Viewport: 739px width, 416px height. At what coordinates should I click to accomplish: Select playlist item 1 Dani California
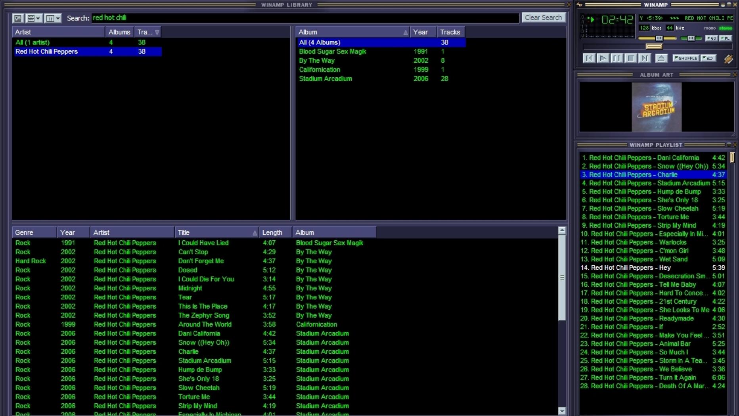click(653, 158)
